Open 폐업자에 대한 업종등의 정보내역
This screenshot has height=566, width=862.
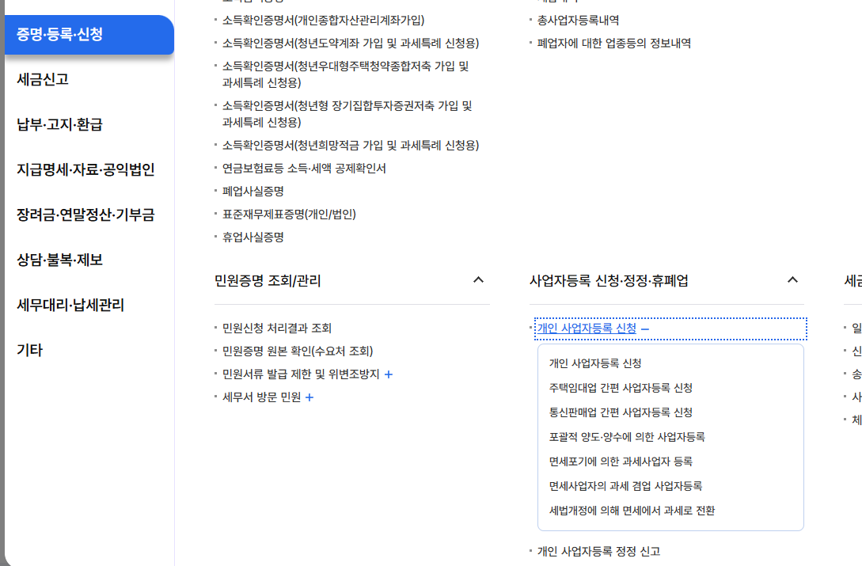click(608, 43)
